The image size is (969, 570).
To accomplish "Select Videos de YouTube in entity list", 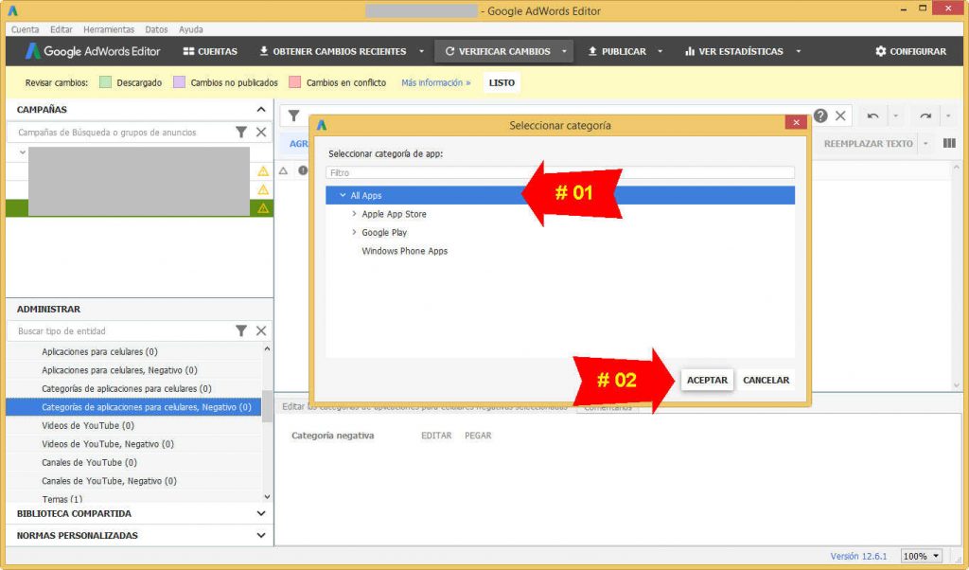I will click(x=86, y=425).
